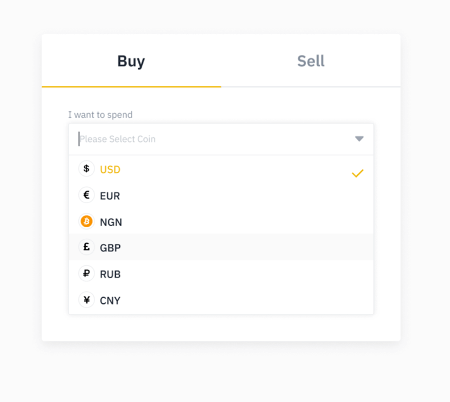Pick NGN as the spending currency
The width and height of the screenshot is (450, 402).
[111, 222]
